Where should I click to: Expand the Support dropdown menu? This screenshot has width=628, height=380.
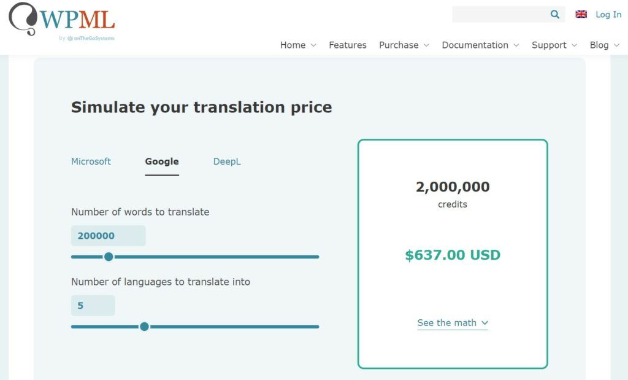549,45
